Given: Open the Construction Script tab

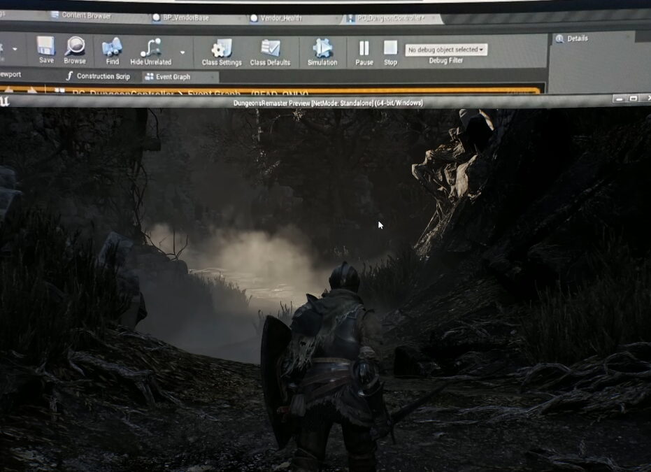Looking at the screenshot, I should 99,76.
